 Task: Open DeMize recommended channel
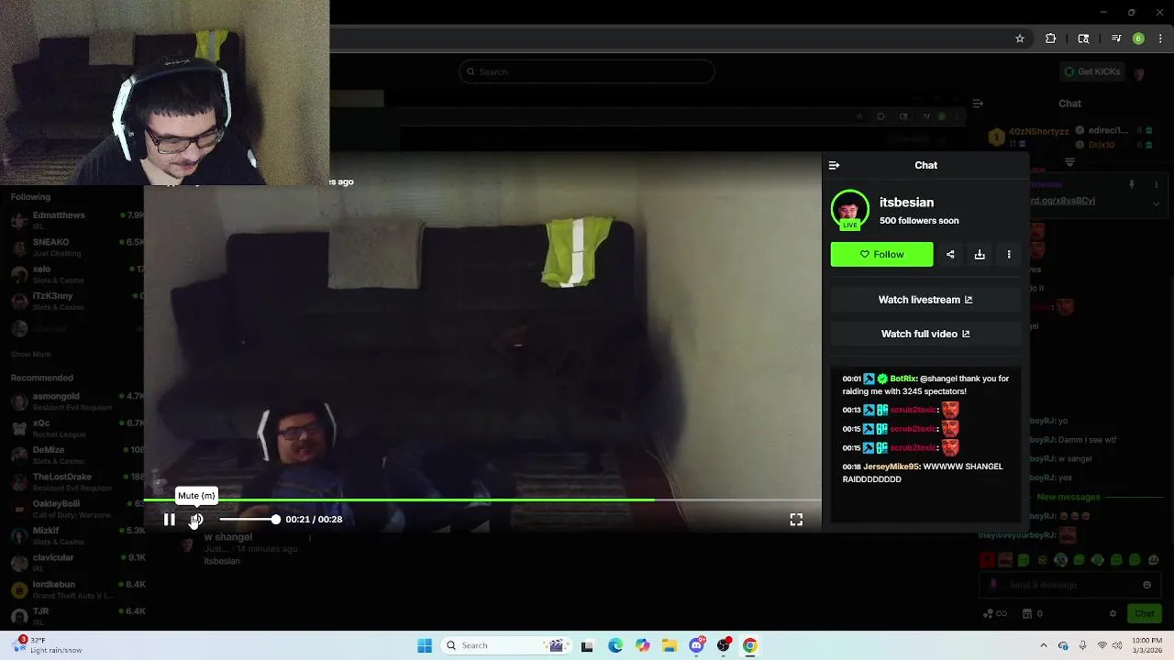77,455
